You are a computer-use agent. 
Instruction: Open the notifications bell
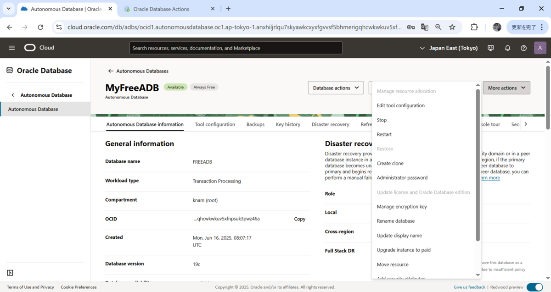[507, 48]
